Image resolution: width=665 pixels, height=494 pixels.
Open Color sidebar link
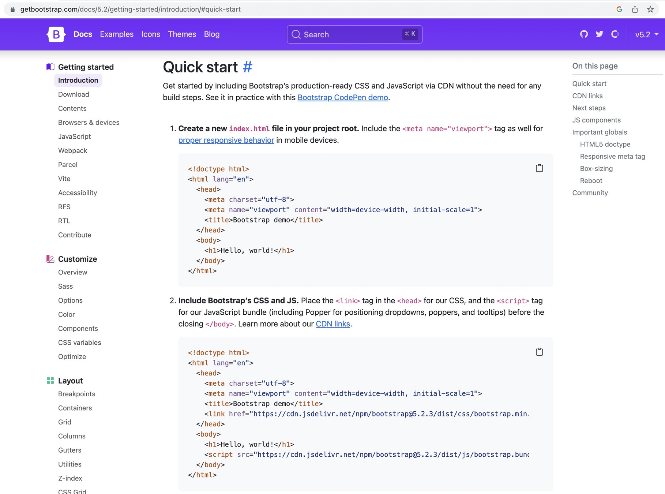pos(67,314)
